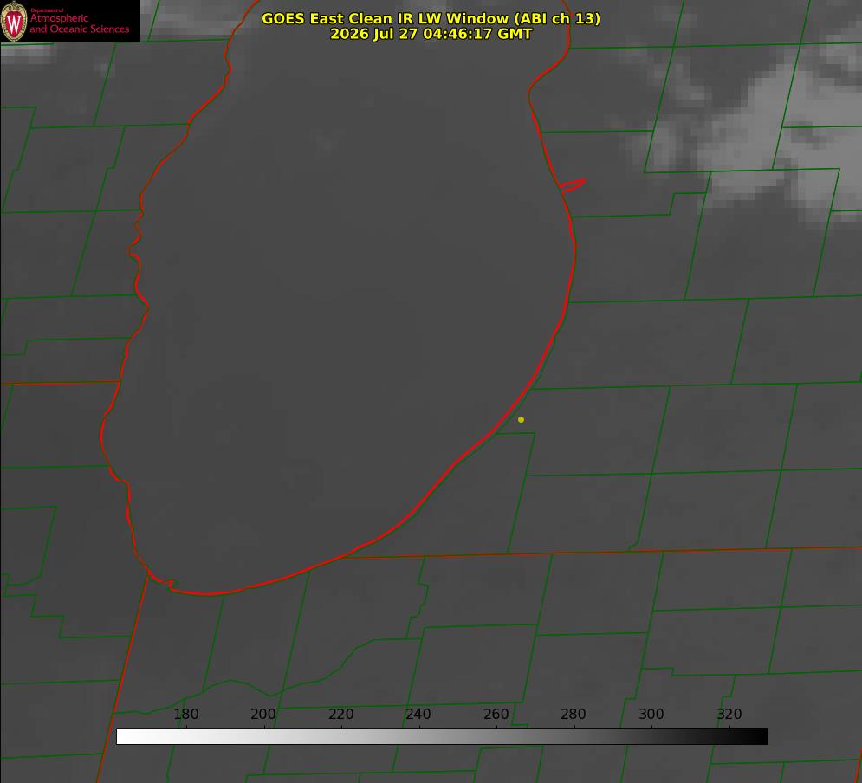Image resolution: width=862 pixels, height=783 pixels.
Task: Click the 2026 Jul 27 timestamp text
Action: tap(431, 34)
